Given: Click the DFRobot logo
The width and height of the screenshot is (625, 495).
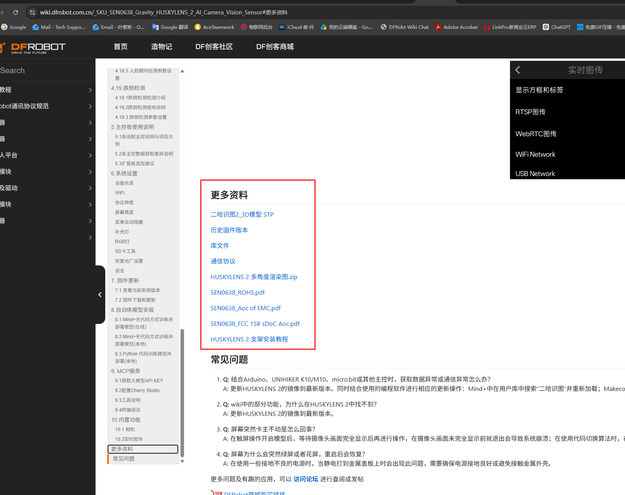Looking at the screenshot, I should [x=34, y=48].
